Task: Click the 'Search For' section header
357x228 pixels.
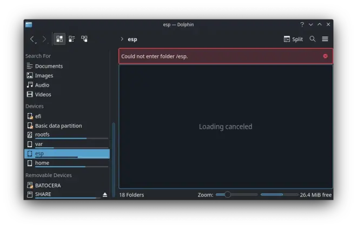Action: click(38, 56)
